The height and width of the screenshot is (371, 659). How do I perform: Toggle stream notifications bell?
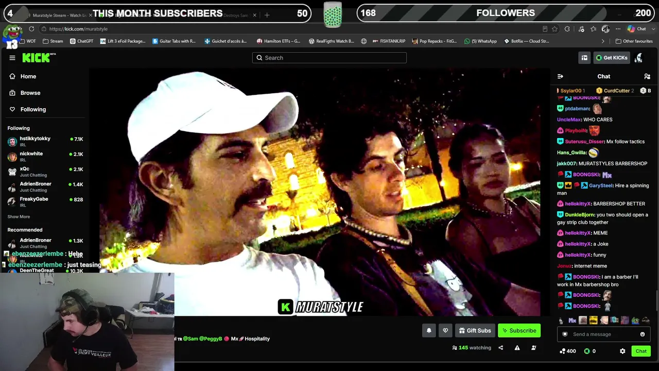[x=429, y=331]
